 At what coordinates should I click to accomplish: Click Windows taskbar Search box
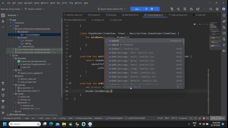coord(25,124)
